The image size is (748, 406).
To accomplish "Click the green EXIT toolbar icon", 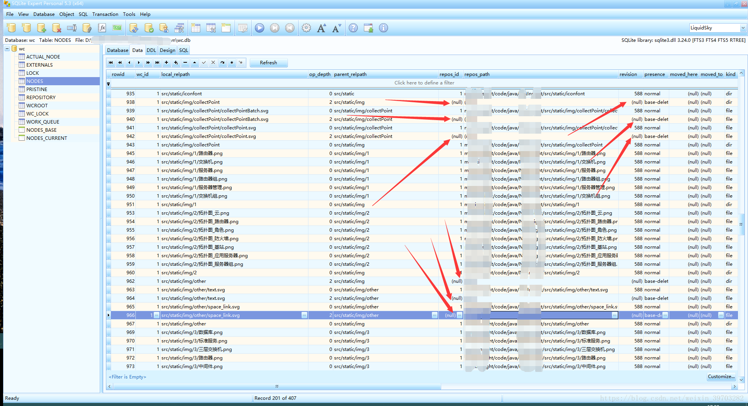I will click(117, 28).
